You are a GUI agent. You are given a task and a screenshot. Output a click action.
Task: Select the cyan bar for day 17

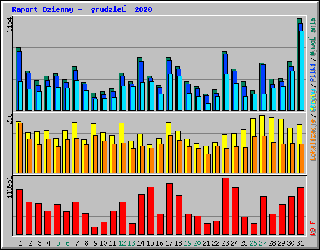[x=171, y=92]
